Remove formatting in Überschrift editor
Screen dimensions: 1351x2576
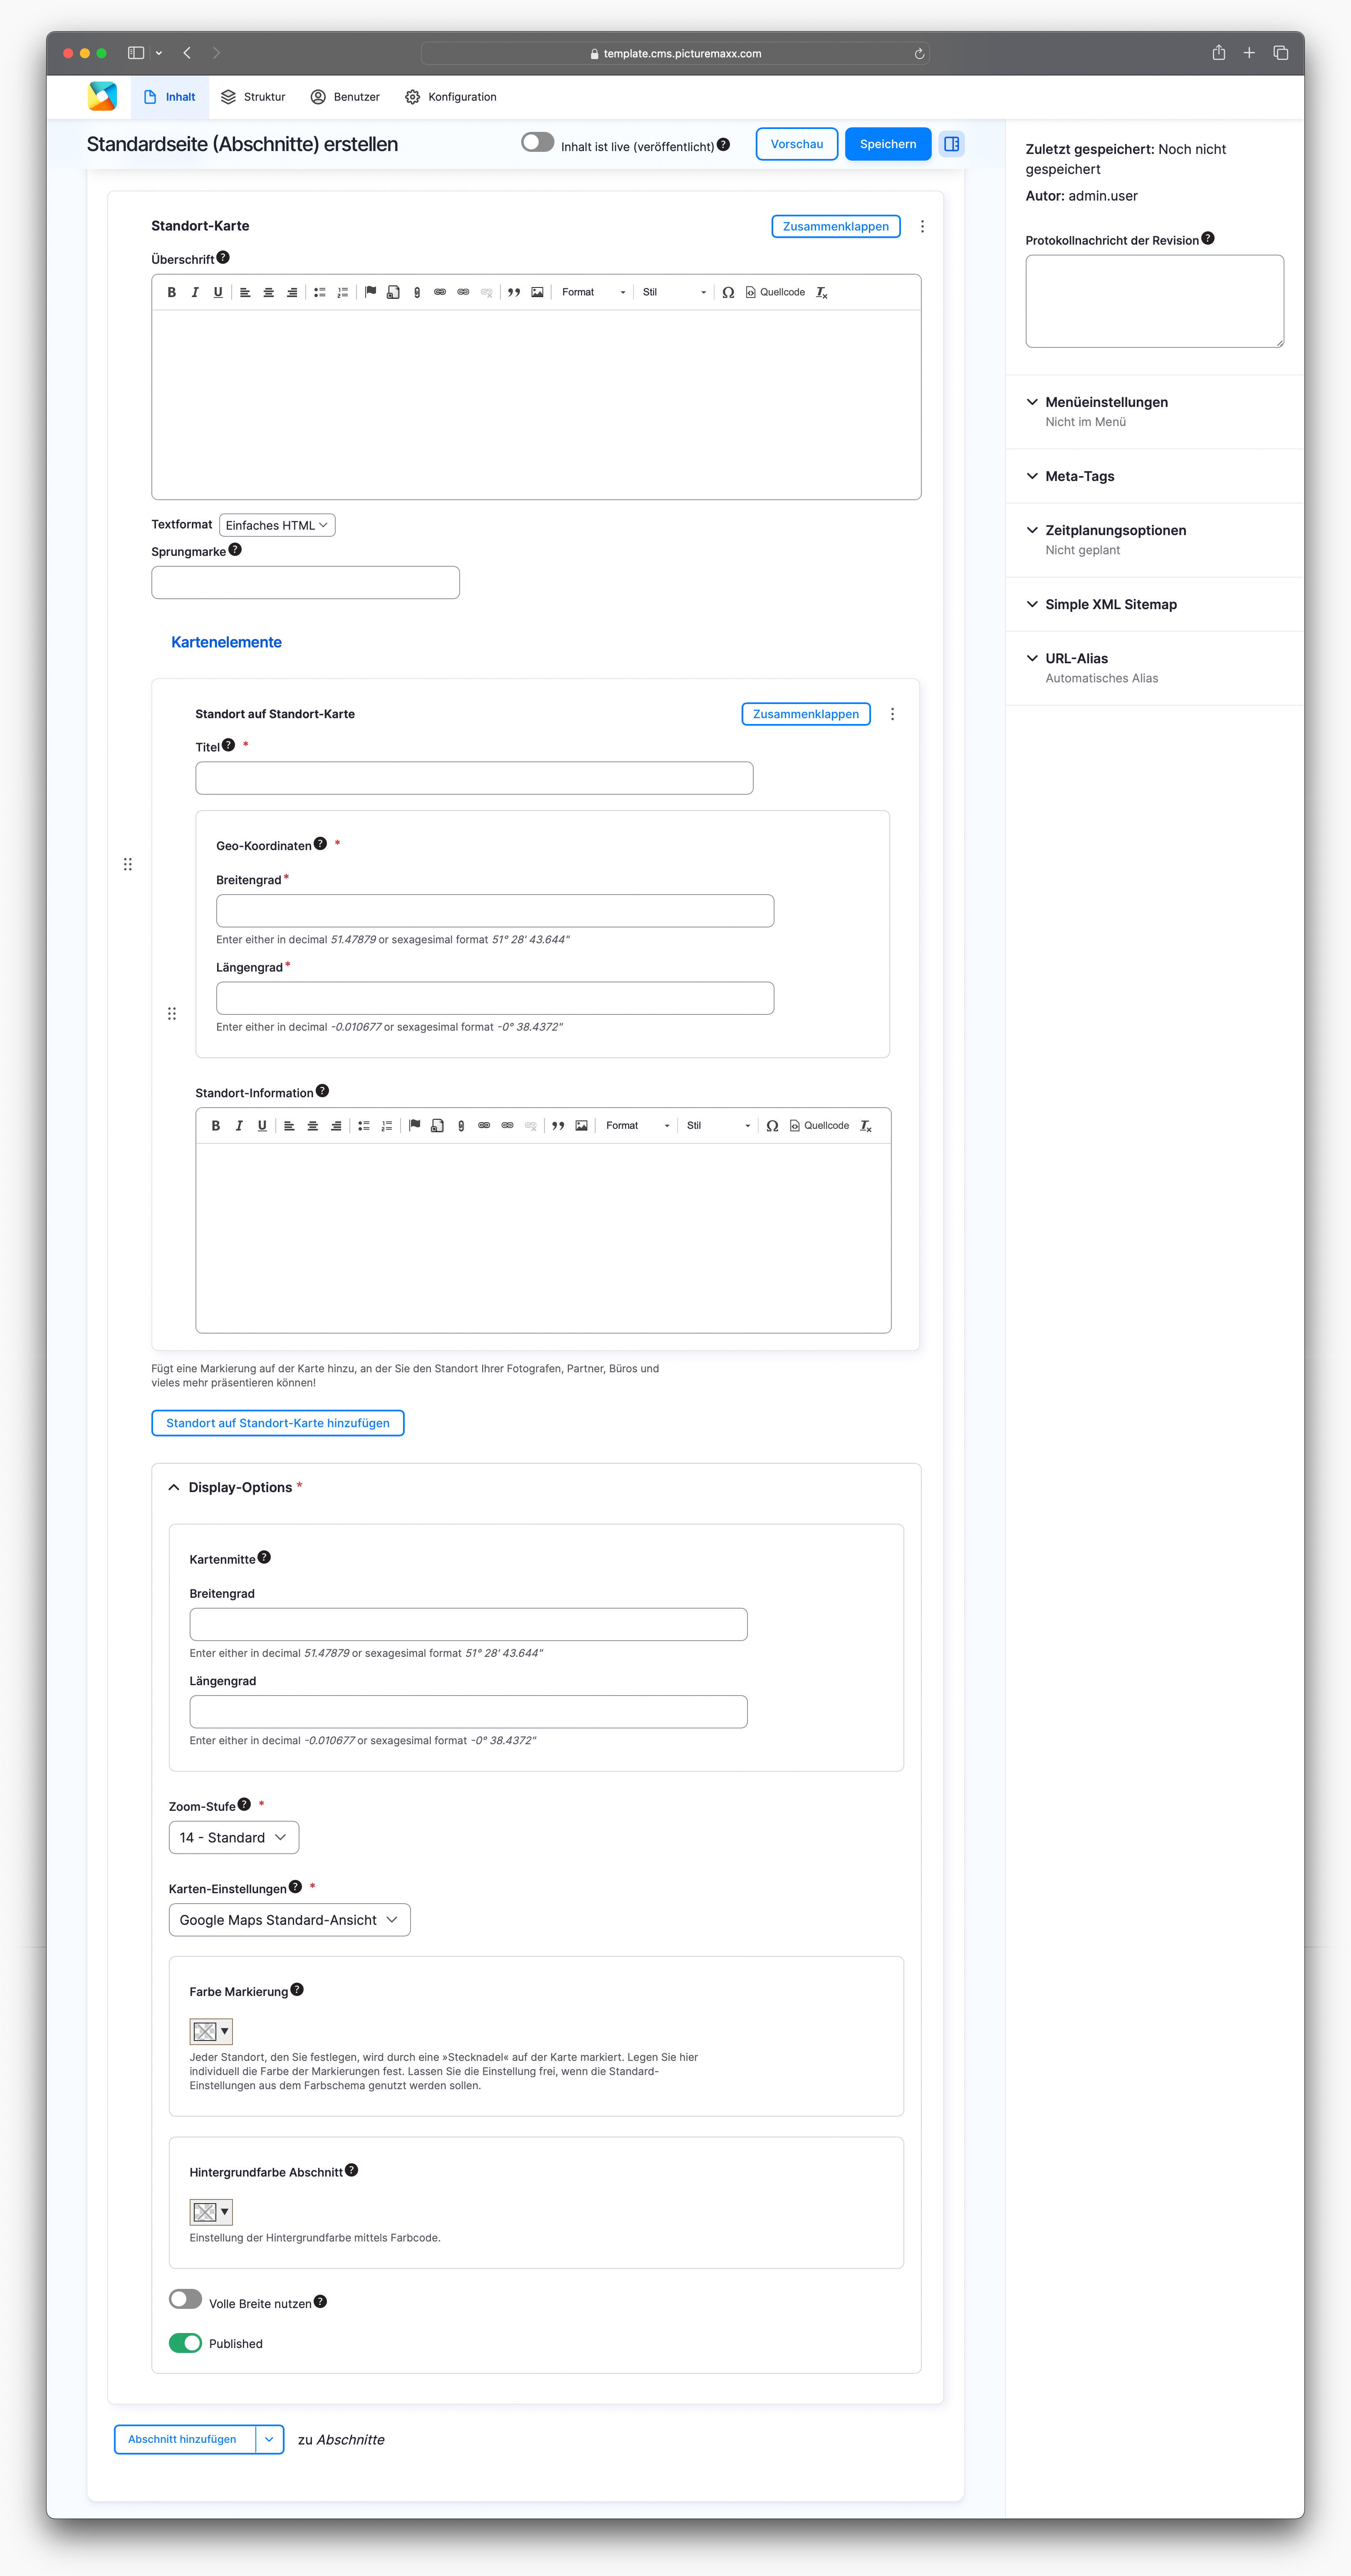[x=822, y=292]
